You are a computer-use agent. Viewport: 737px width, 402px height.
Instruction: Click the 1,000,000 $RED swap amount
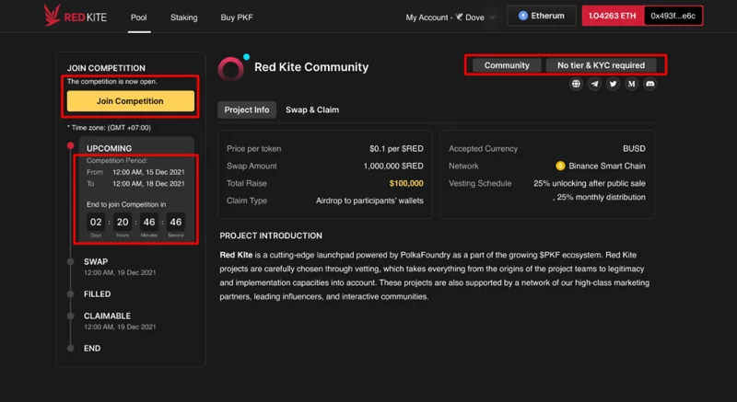pos(393,167)
